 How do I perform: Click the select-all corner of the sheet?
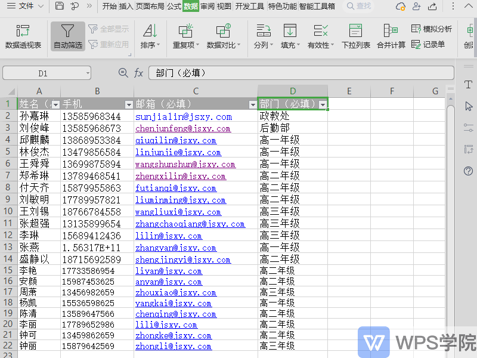(9, 91)
